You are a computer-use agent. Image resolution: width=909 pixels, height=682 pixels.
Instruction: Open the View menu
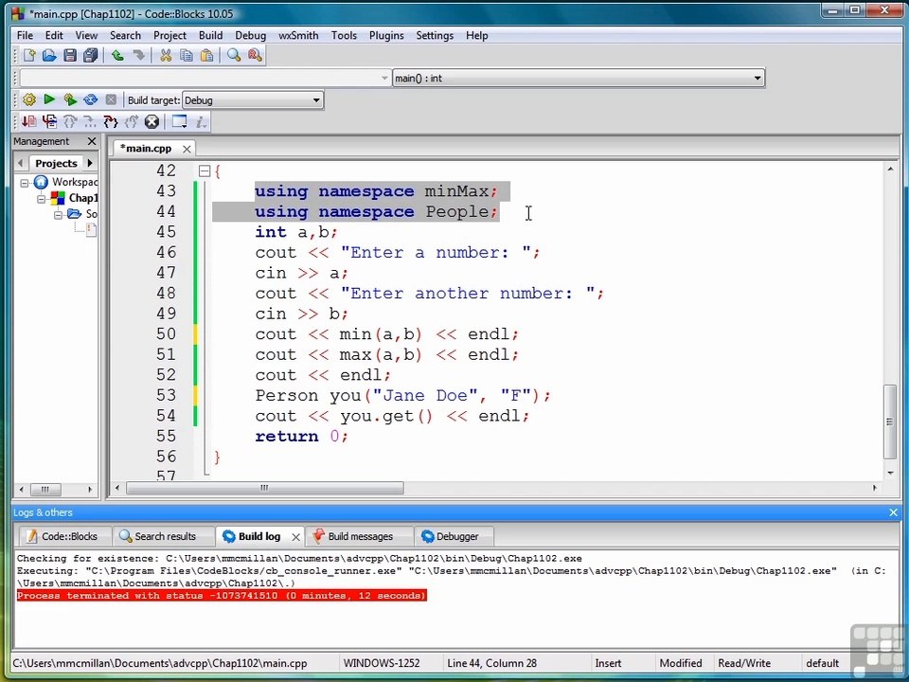pyautogui.click(x=86, y=35)
